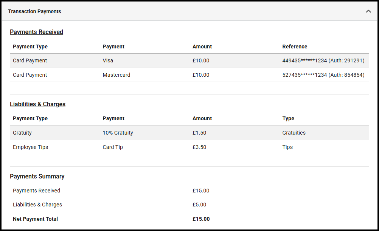Image resolution: width=379 pixels, height=231 pixels.
Task: Click the Employee Tips cell
Action: 31,147
